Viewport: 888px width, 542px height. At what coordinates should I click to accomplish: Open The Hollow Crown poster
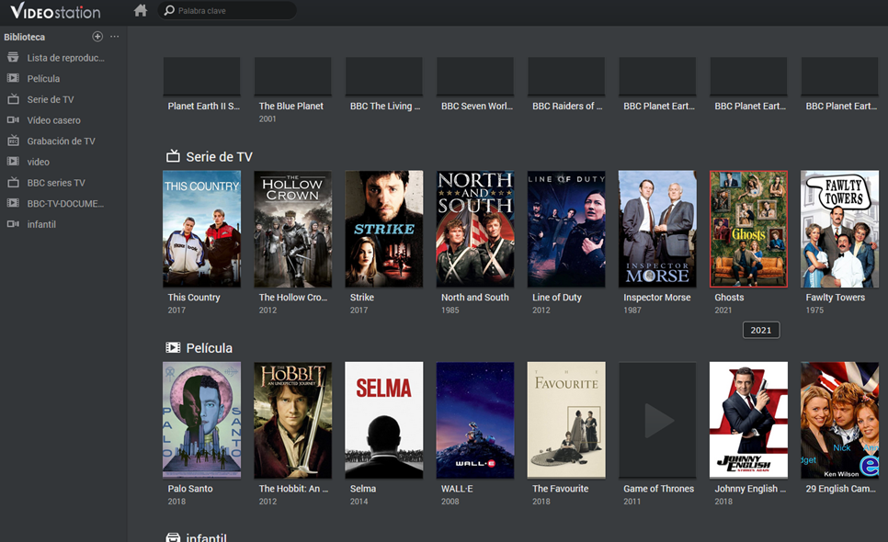pos(293,229)
